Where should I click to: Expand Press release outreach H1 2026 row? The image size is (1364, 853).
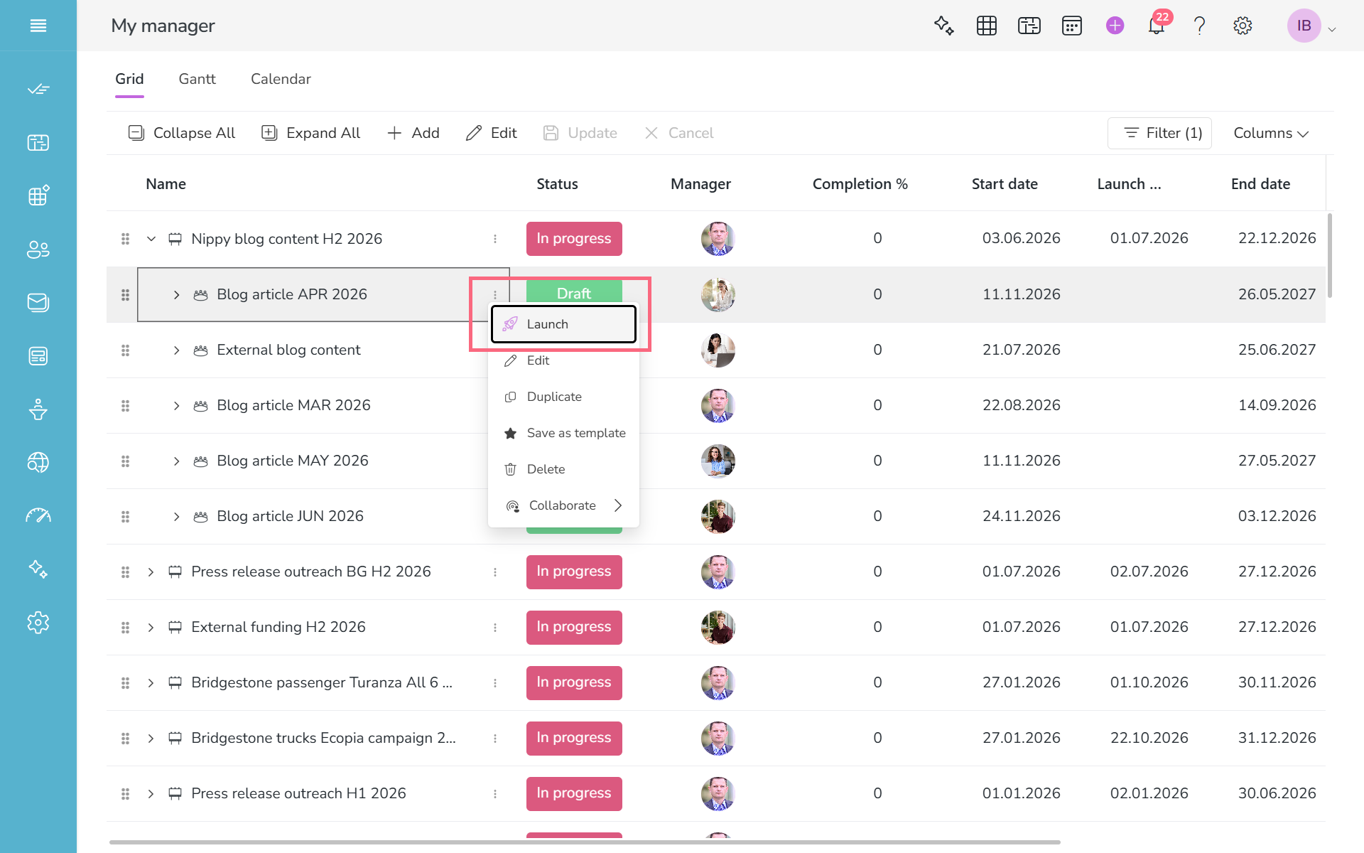[x=151, y=794]
